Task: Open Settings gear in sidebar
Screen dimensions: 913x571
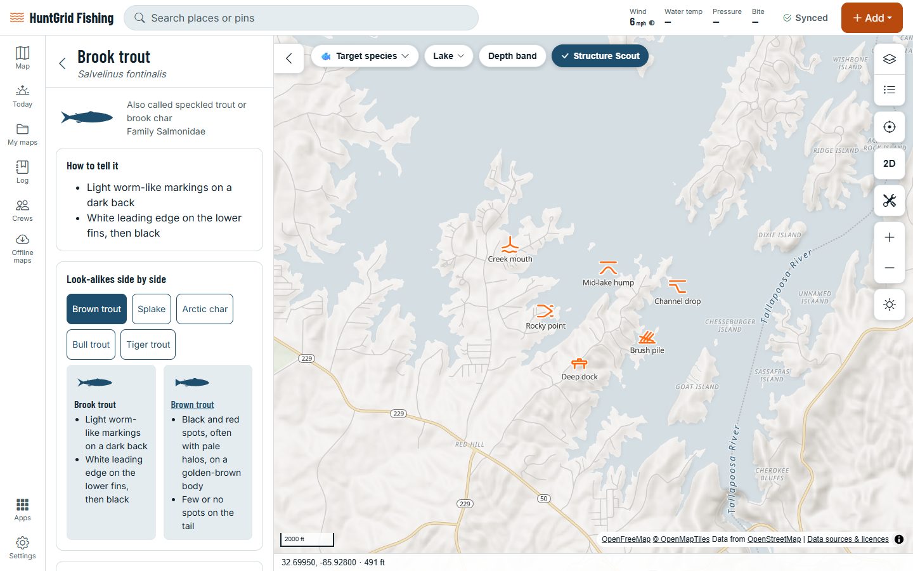Action: 22,548
